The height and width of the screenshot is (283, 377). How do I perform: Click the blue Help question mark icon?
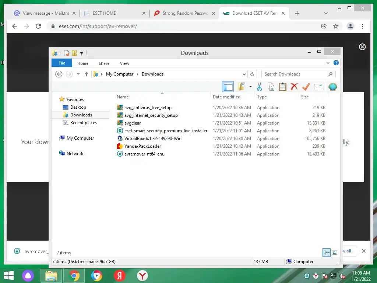336,63
